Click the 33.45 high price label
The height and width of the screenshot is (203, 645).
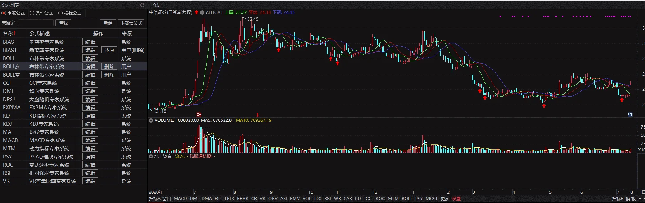click(253, 19)
